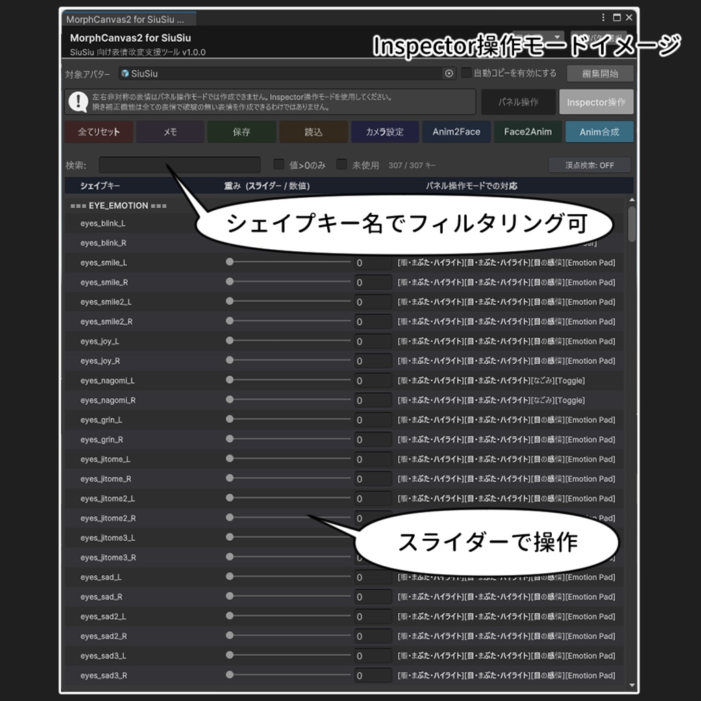Click the 読込 button

(314, 132)
